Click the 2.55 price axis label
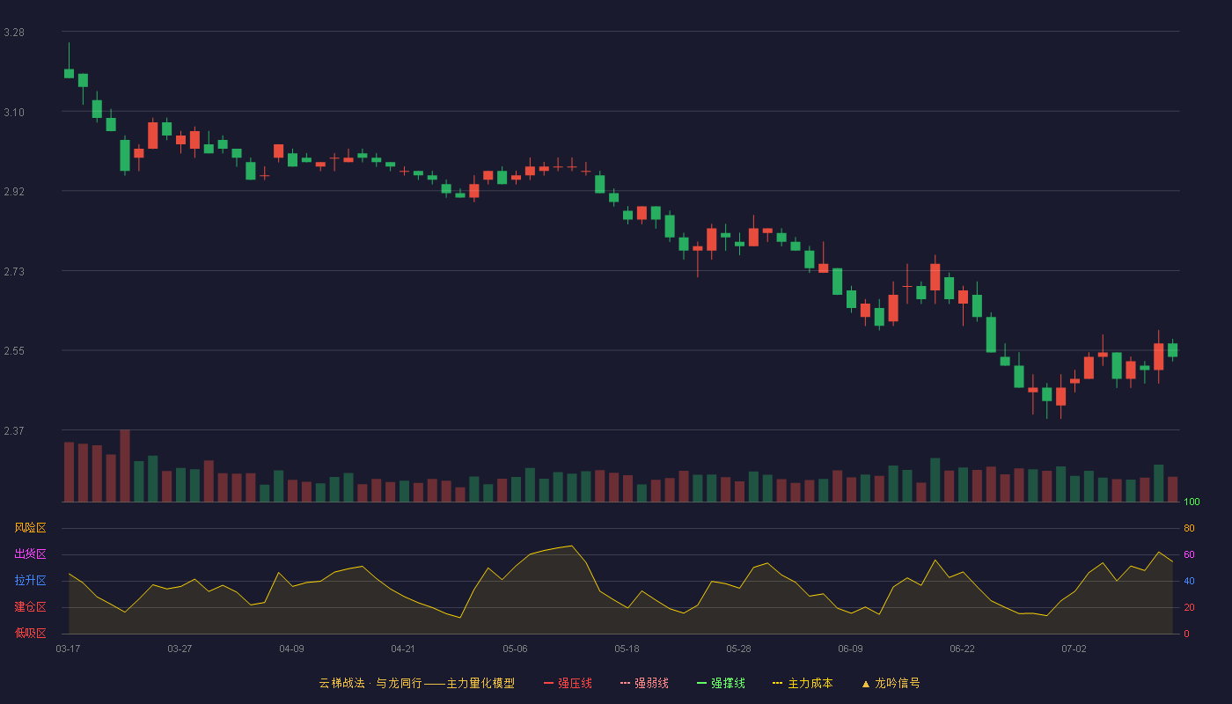This screenshot has height=704, width=1232. 14,351
